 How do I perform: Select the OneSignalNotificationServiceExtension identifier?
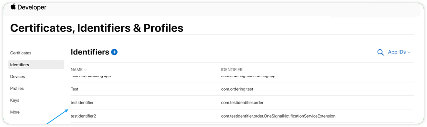tap(278, 116)
